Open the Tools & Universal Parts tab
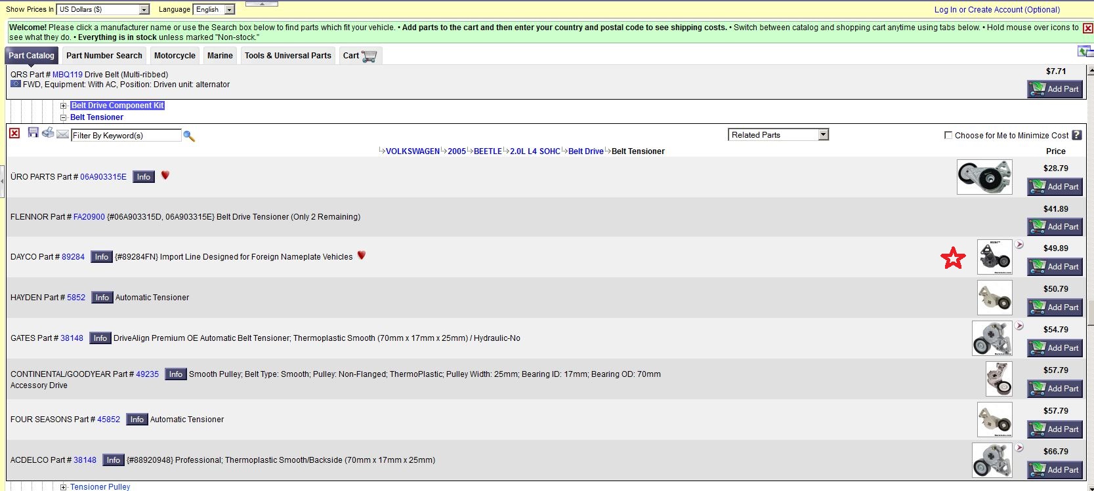1094x491 pixels. tap(288, 56)
